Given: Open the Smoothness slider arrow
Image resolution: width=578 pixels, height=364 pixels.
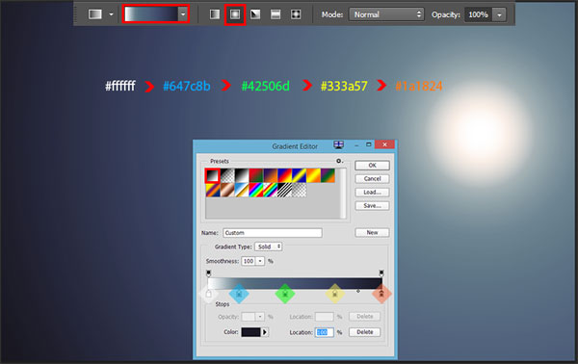Looking at the screenshot, I should pos(260,261).
